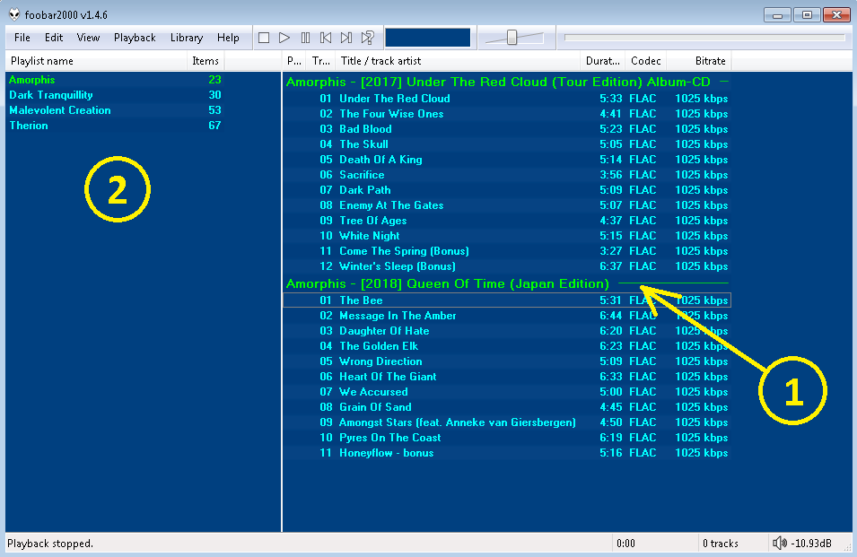This screenshot has height=557, width=857.
Task: Open the Library menu
Action: coord(186,38)
